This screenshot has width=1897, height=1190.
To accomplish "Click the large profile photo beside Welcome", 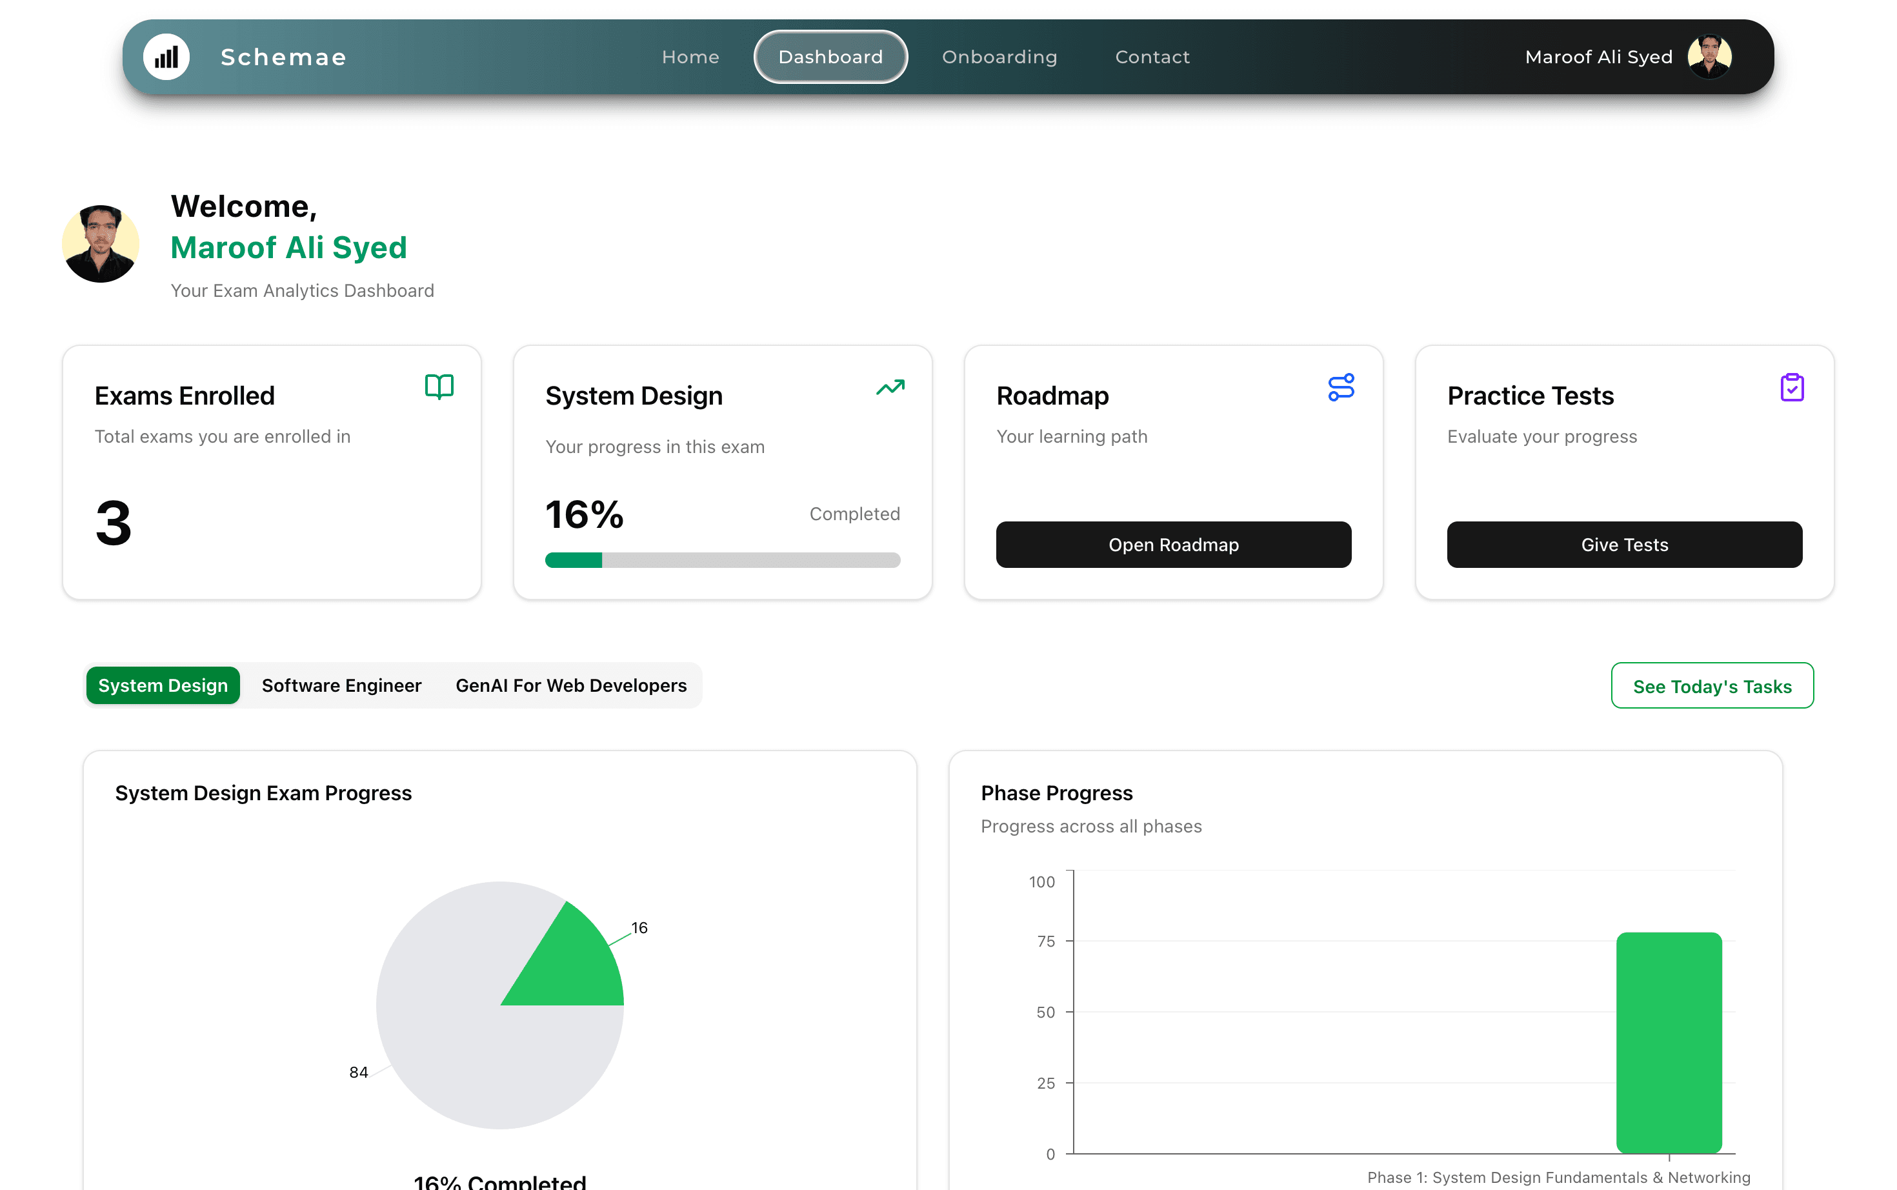I will click(x=101, y=244).
